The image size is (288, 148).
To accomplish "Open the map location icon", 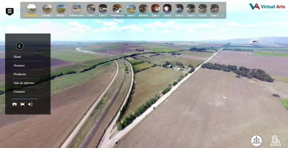I will tap(276, 140).
